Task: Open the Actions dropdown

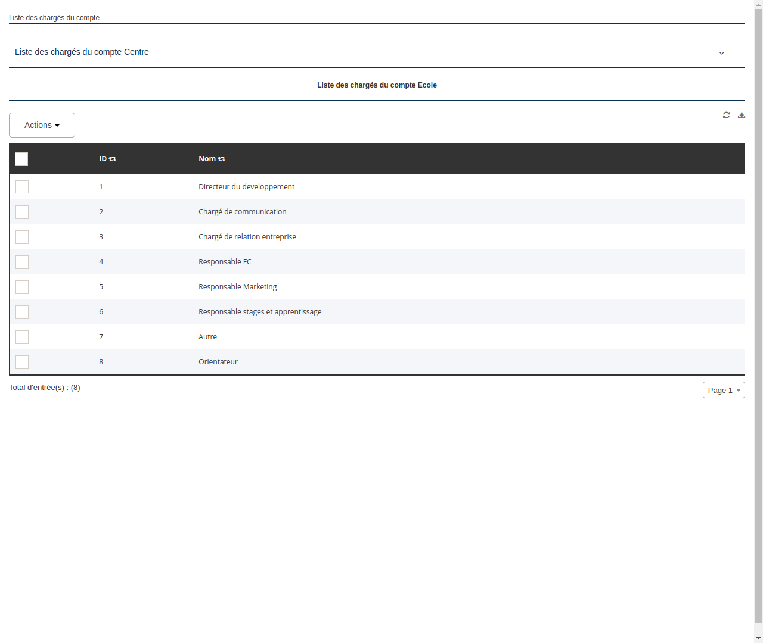Action: coord(42,125)
